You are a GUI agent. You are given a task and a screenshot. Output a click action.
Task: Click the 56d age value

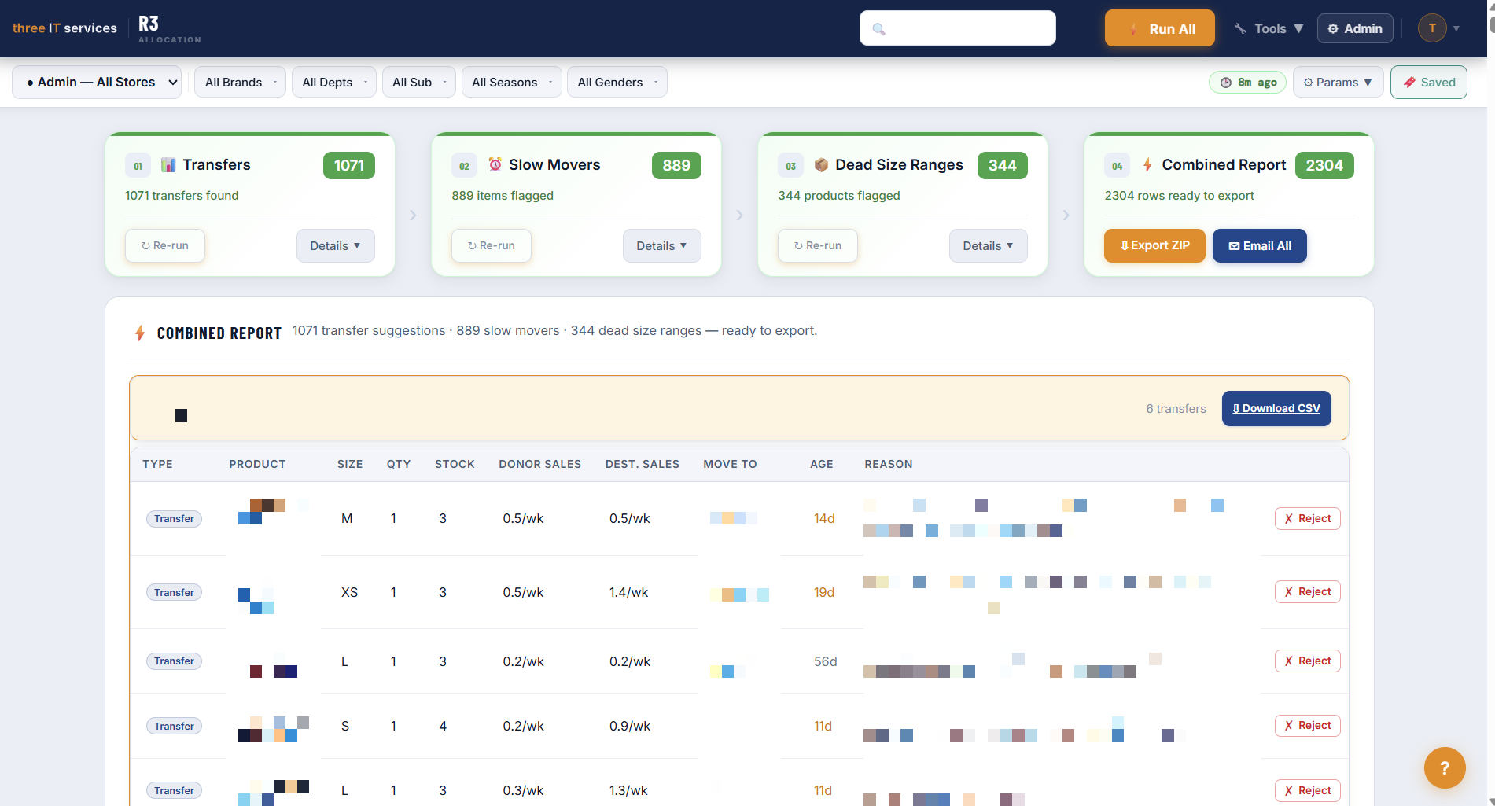pos(825,661)
